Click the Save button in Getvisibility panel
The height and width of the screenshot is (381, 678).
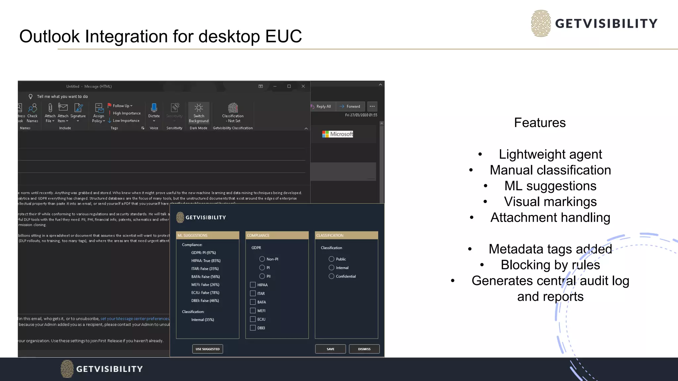tap(330, 349)
